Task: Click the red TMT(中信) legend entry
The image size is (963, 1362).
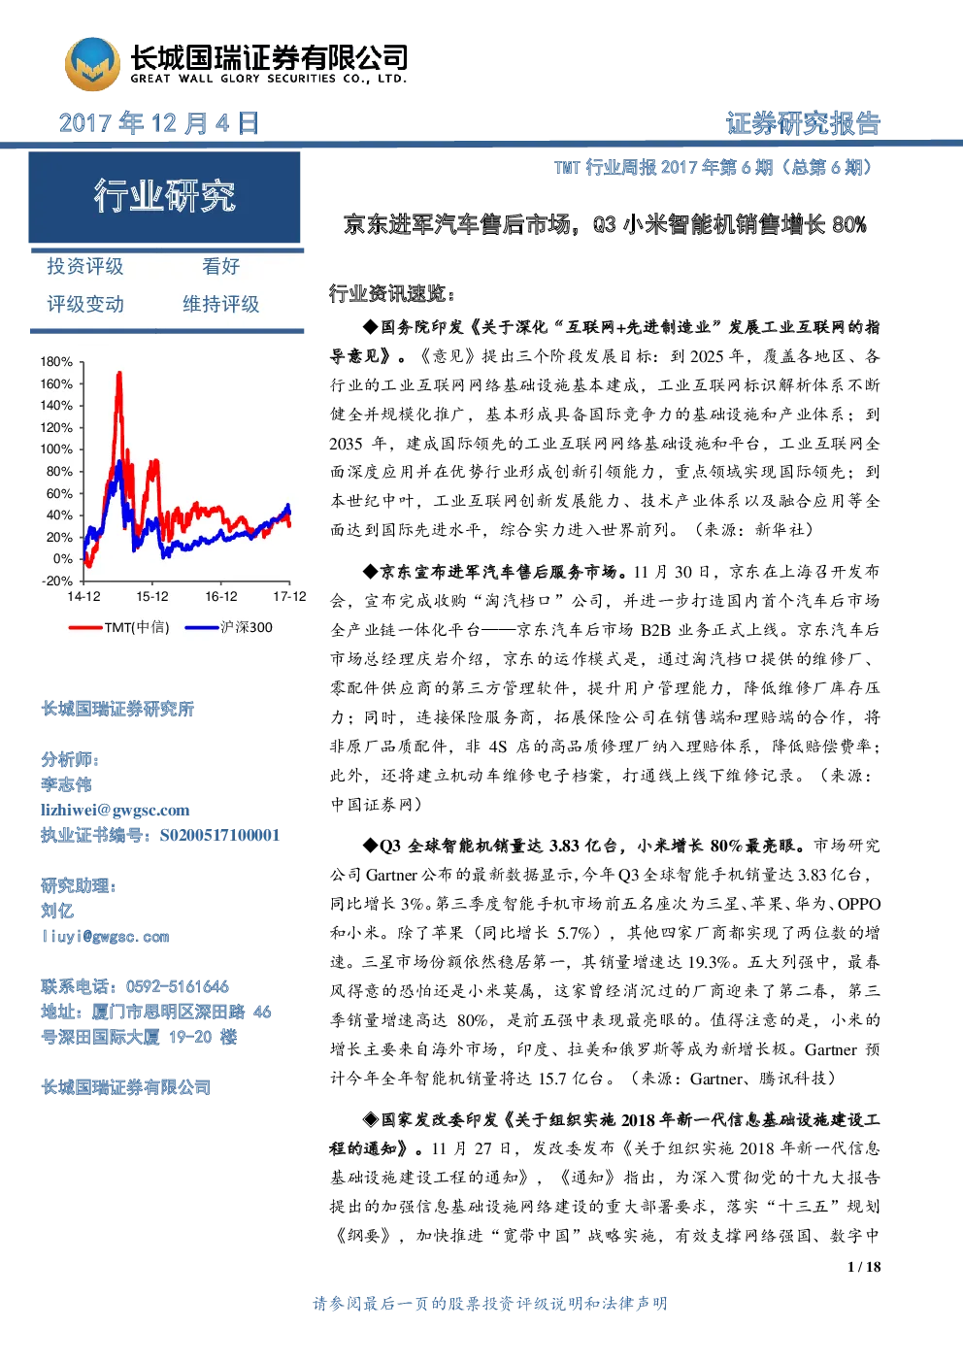Action: pos(118,627)
